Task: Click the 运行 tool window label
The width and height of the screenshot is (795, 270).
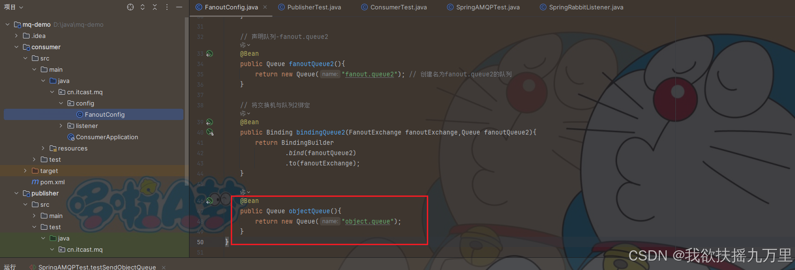Action: [x=10, y=267]
